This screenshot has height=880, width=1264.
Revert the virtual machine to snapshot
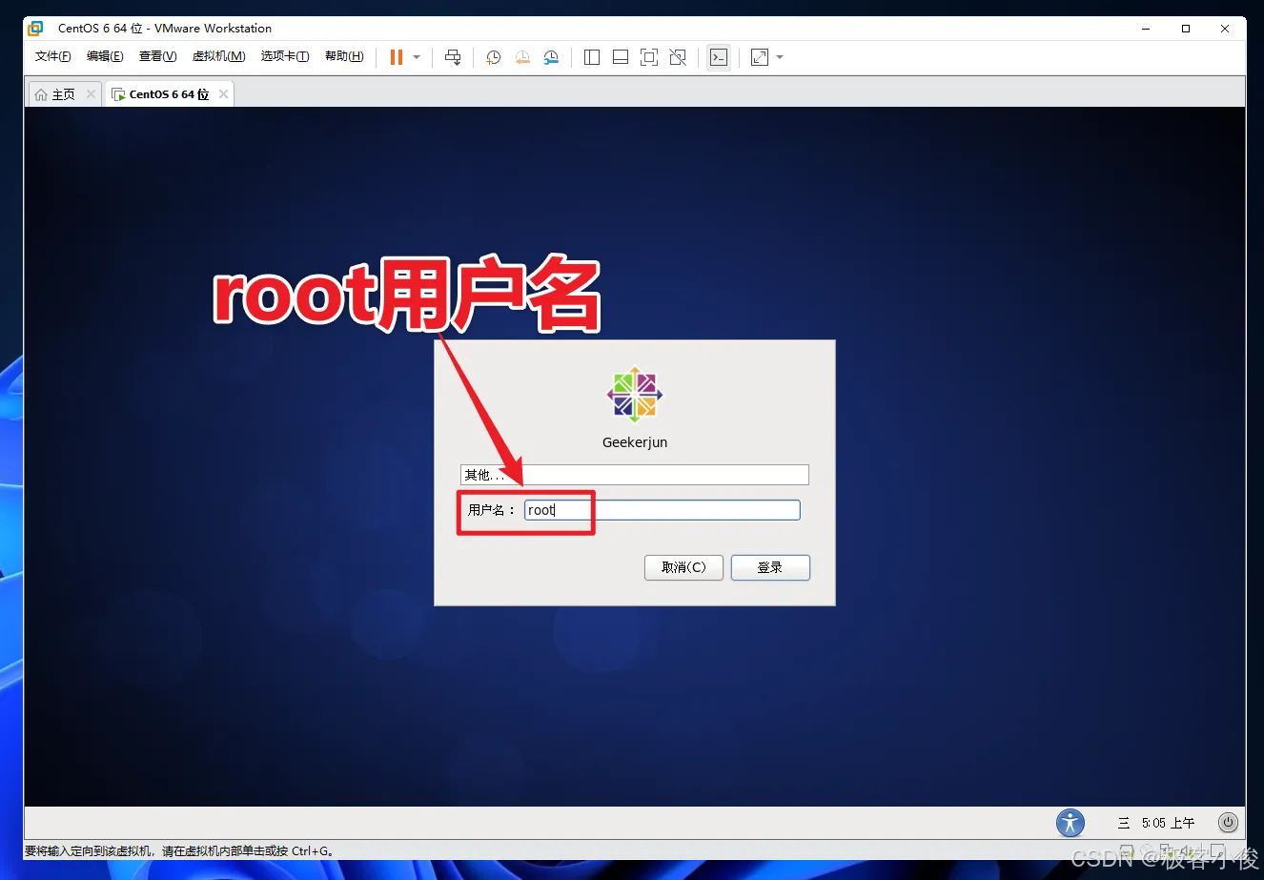tap(522, 57)
